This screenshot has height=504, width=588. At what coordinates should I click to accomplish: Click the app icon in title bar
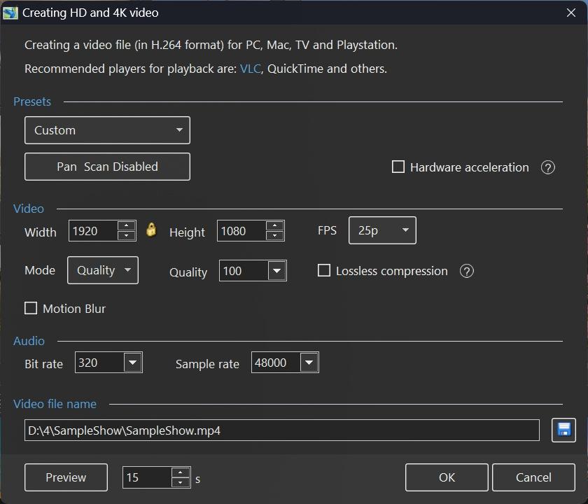tap(10, 13)
